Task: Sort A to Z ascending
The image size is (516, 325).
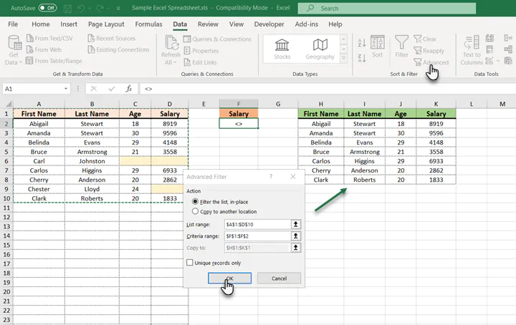Action: (362, 42)
